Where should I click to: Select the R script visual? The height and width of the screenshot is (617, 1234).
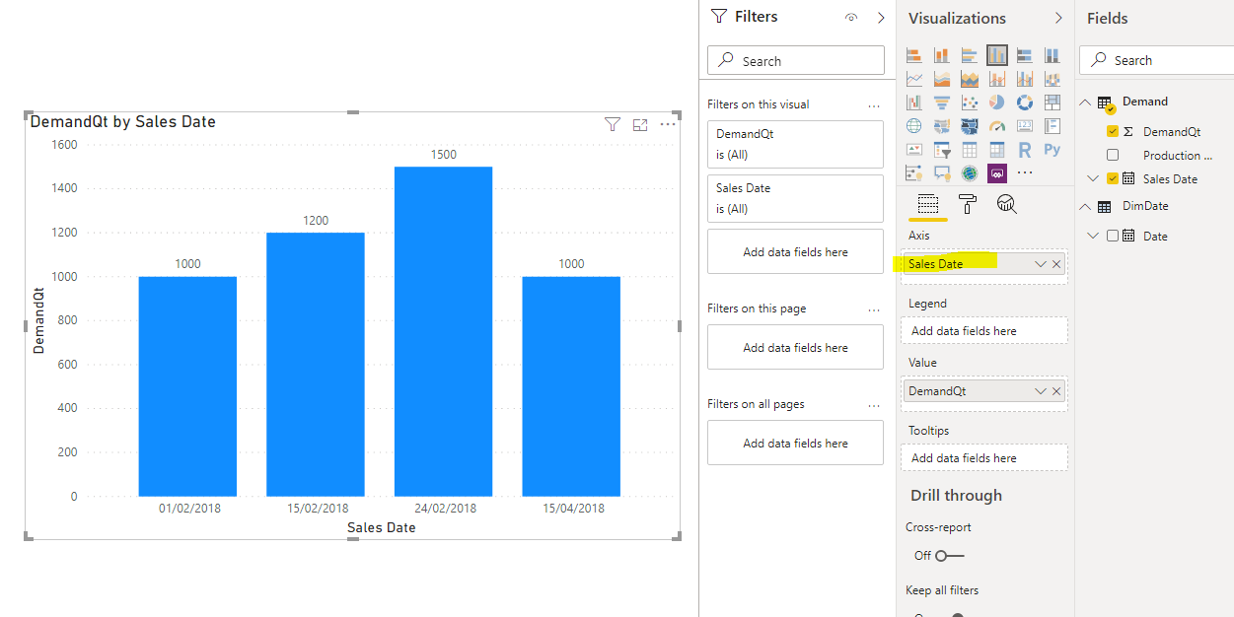(1025, 149)
